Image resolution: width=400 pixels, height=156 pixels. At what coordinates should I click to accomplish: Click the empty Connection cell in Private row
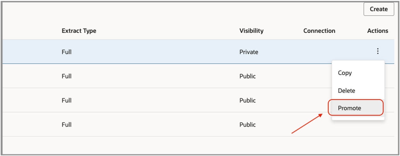point(319,52)
